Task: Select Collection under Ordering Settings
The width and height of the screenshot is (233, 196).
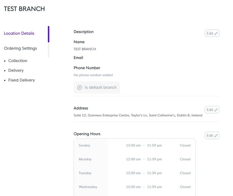Action: 18,61
